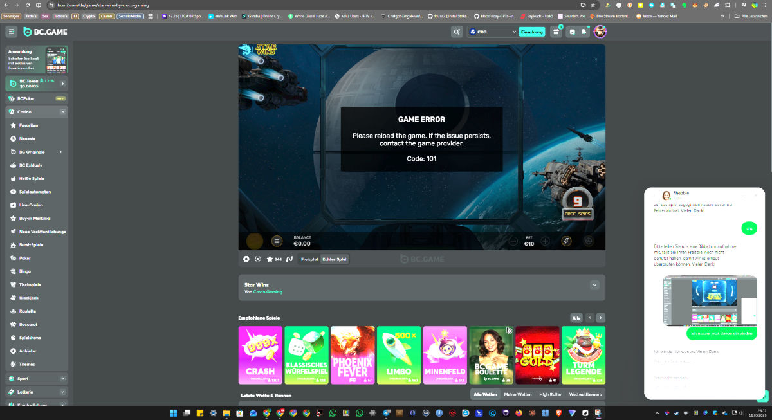
Task: Click the lightning turbo spin icon
Action: [x=566, y=241]
